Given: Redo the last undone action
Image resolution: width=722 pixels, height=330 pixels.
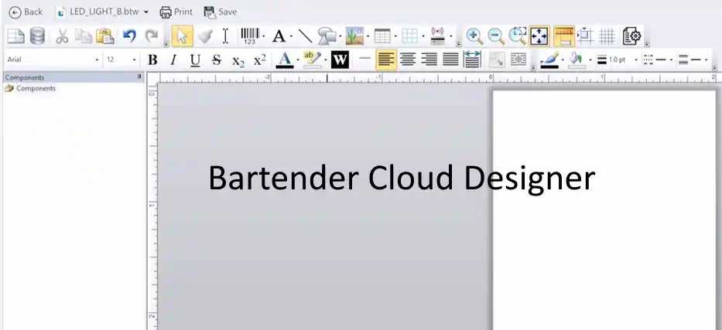Looking at the screenshot, I should tap(152, 36).
